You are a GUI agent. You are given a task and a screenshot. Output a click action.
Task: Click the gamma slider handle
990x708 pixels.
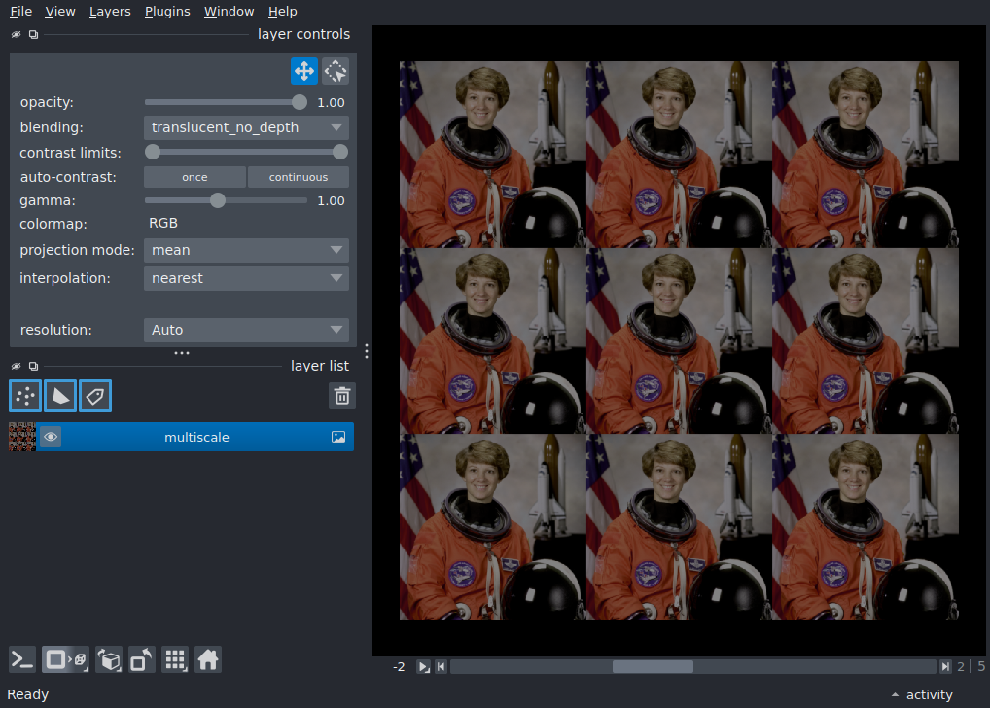pyautogui.click(x=218, y=201)
